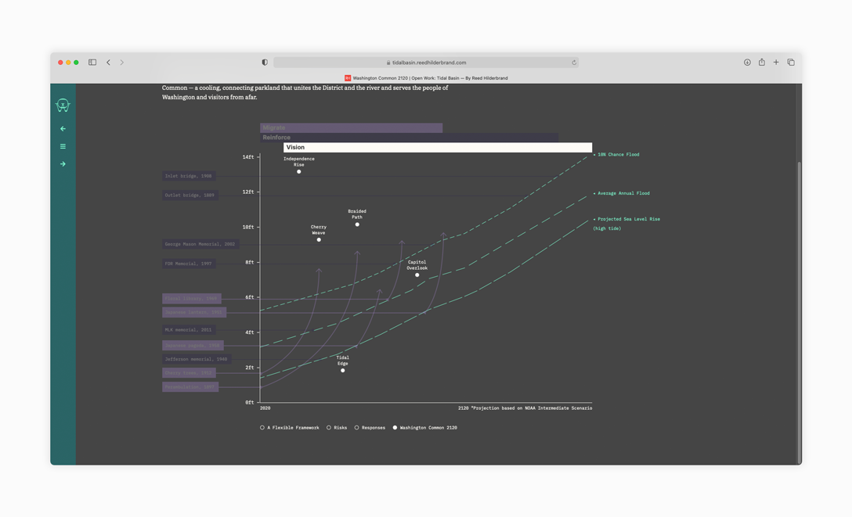Switch to the Reinforce bar

pyautogui.click(x=409, y=138)
